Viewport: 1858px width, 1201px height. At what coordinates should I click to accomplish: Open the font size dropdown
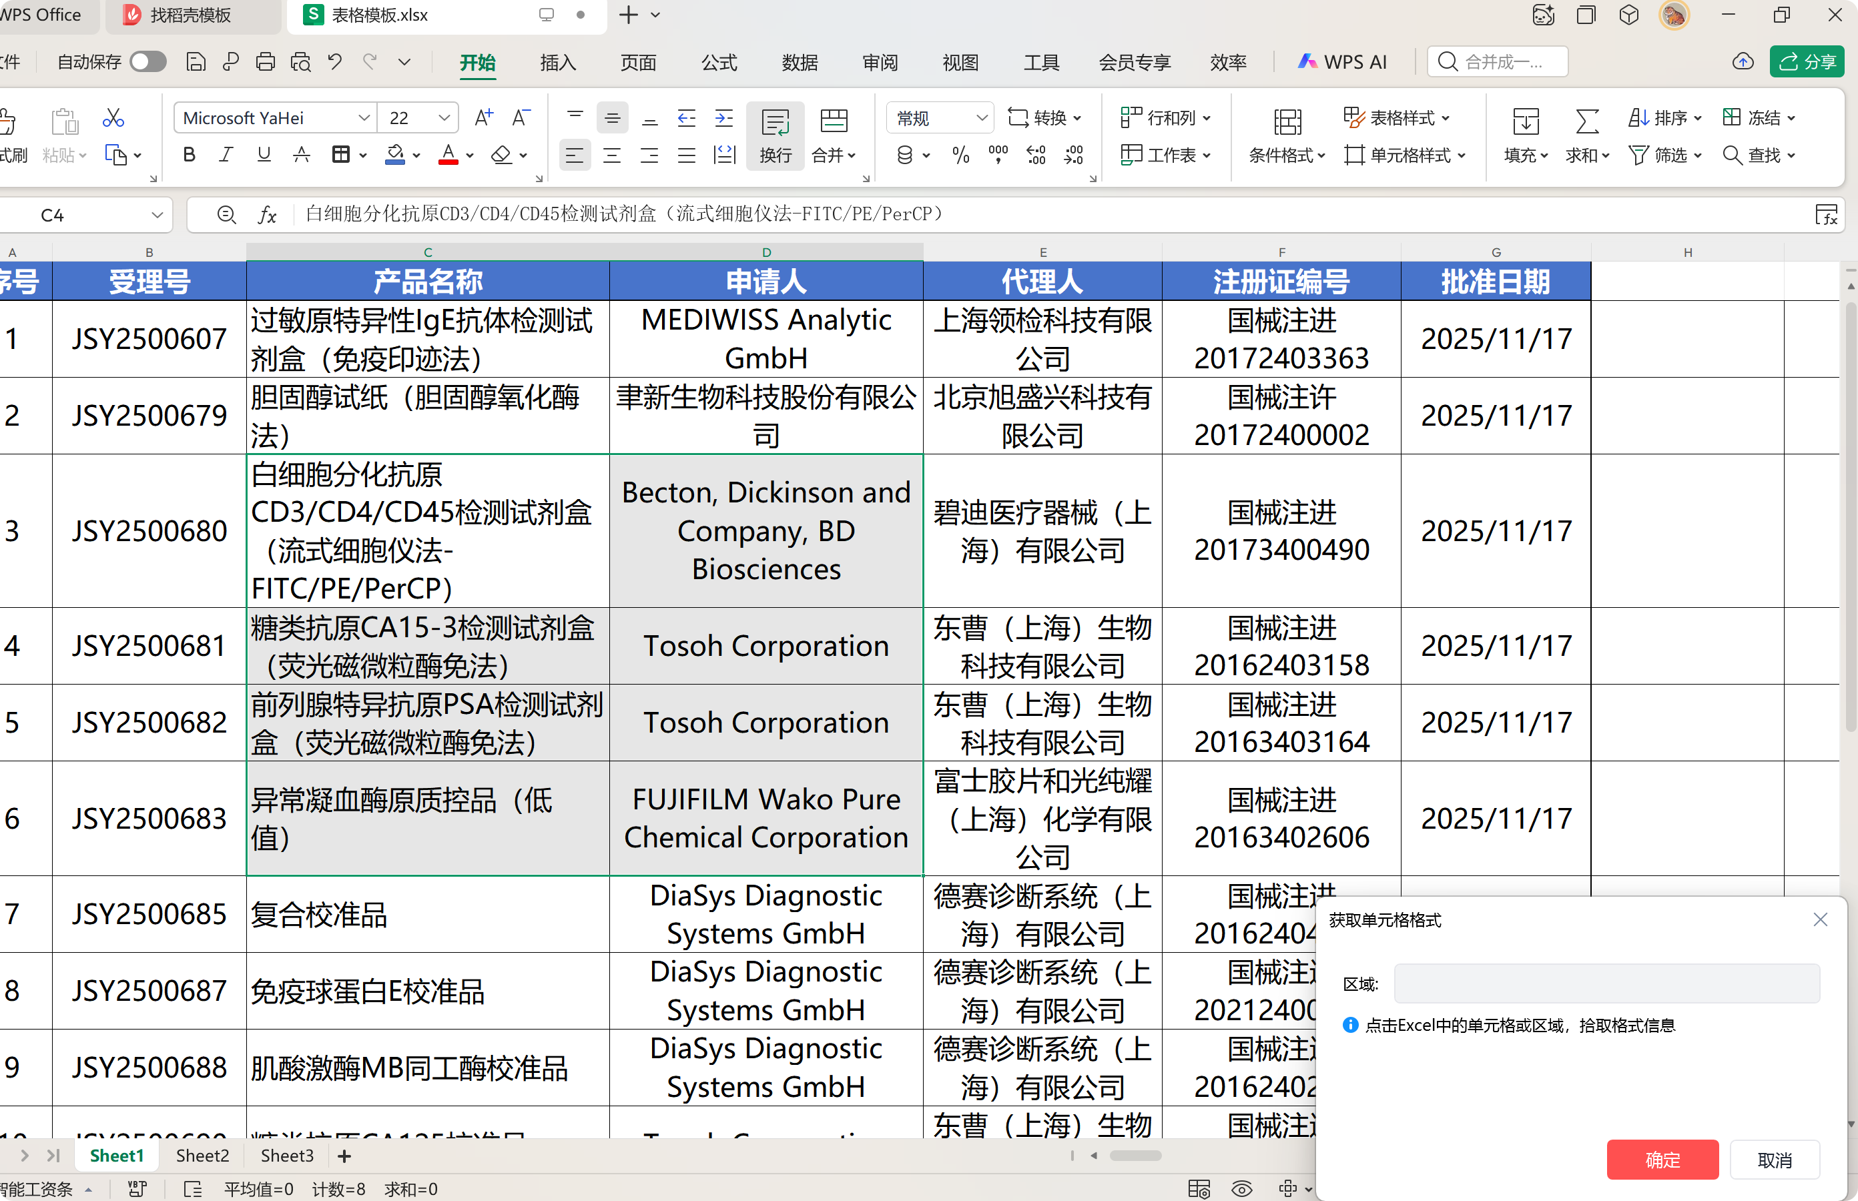click(444, 117)
